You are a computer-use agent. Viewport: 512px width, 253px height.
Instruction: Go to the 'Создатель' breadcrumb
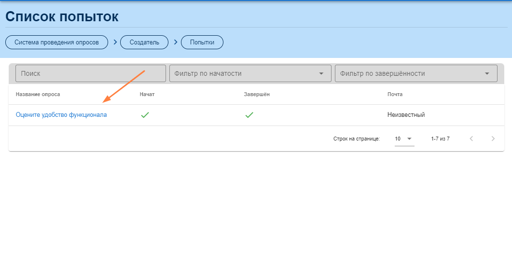pyautogui.click(x=144, y=42)
